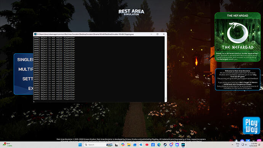Launch Copilot from the taskbar

pos(123,145)
